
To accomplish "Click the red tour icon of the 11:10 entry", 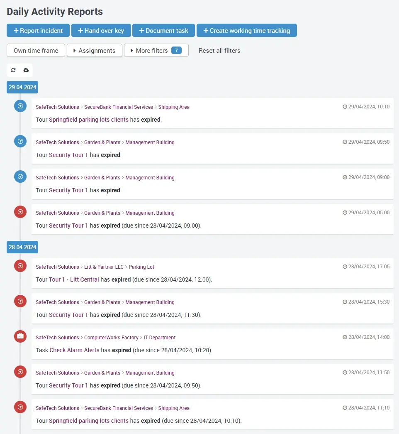I will [20, 407].
